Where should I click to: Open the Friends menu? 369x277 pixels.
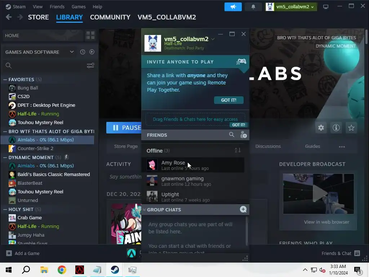coord(57,6)
